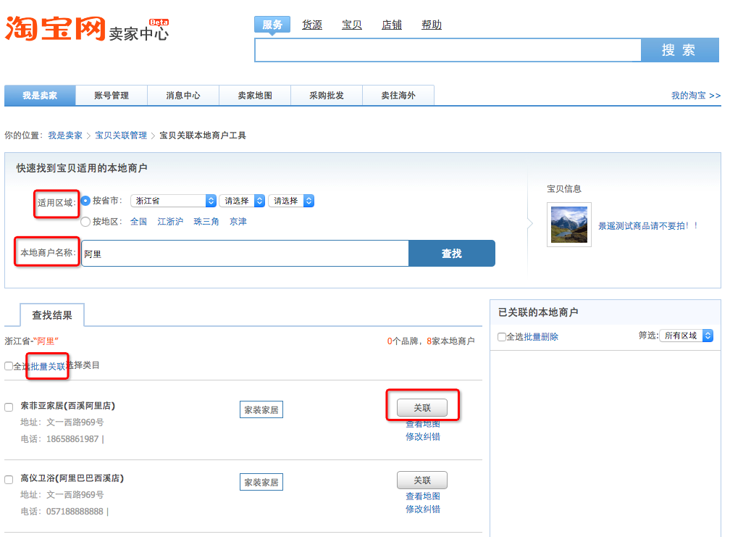Select the 店铺 search tab
730x537 pixels.
(392, 25)
